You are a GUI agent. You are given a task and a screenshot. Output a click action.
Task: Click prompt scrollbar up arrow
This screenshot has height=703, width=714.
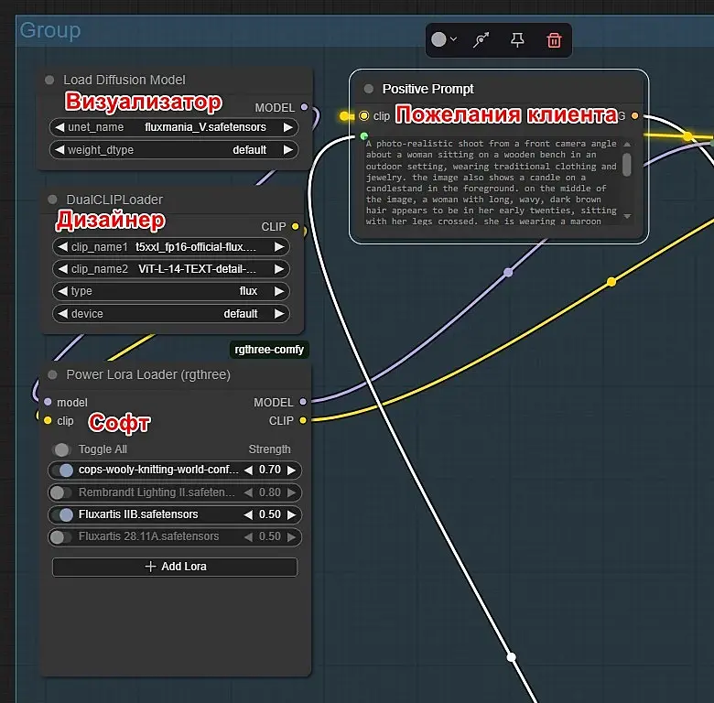tap(627, 145)
